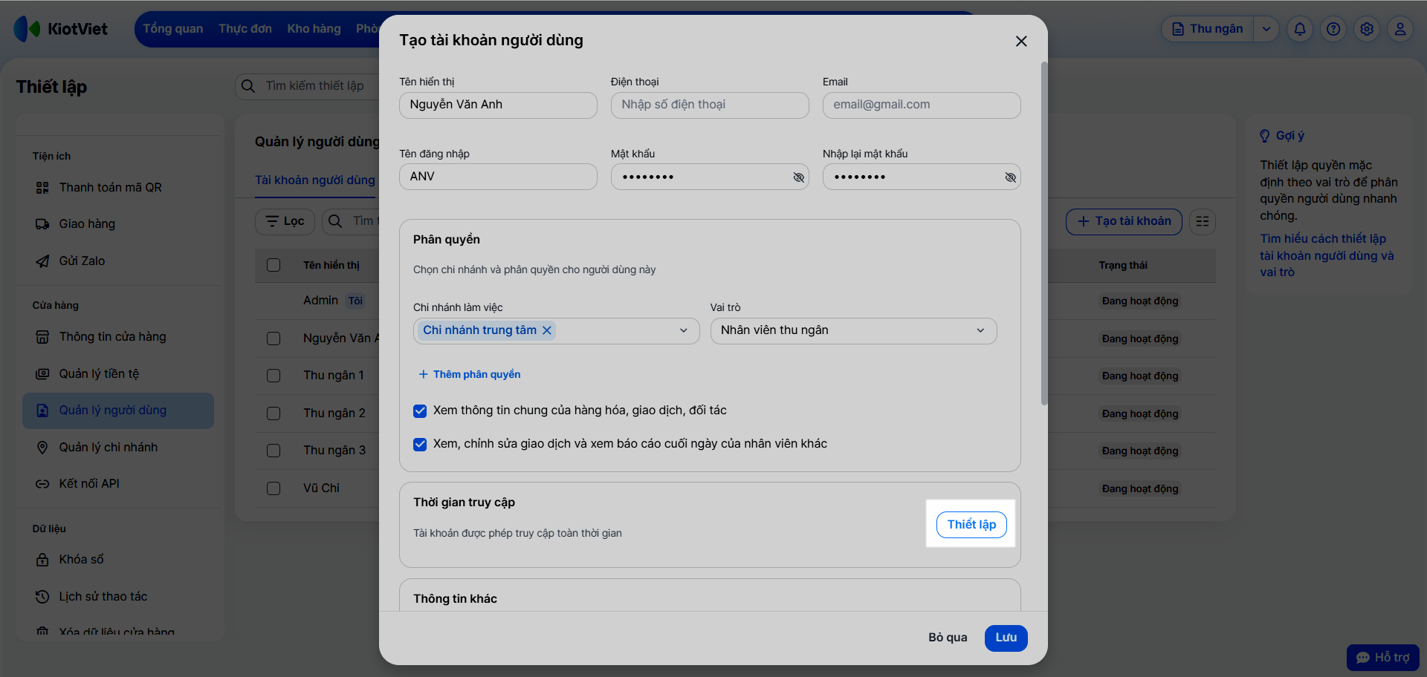The width and height of the screenshot is (1427, 677).
Task: Click the Gợi ý lightbulb icon
Action: 1265,136
